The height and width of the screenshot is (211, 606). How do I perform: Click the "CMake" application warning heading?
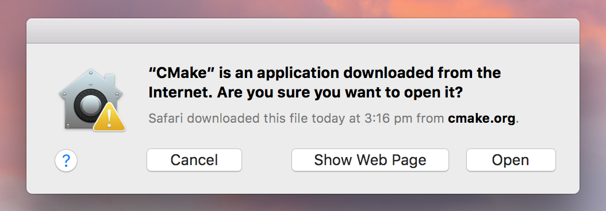325,82
